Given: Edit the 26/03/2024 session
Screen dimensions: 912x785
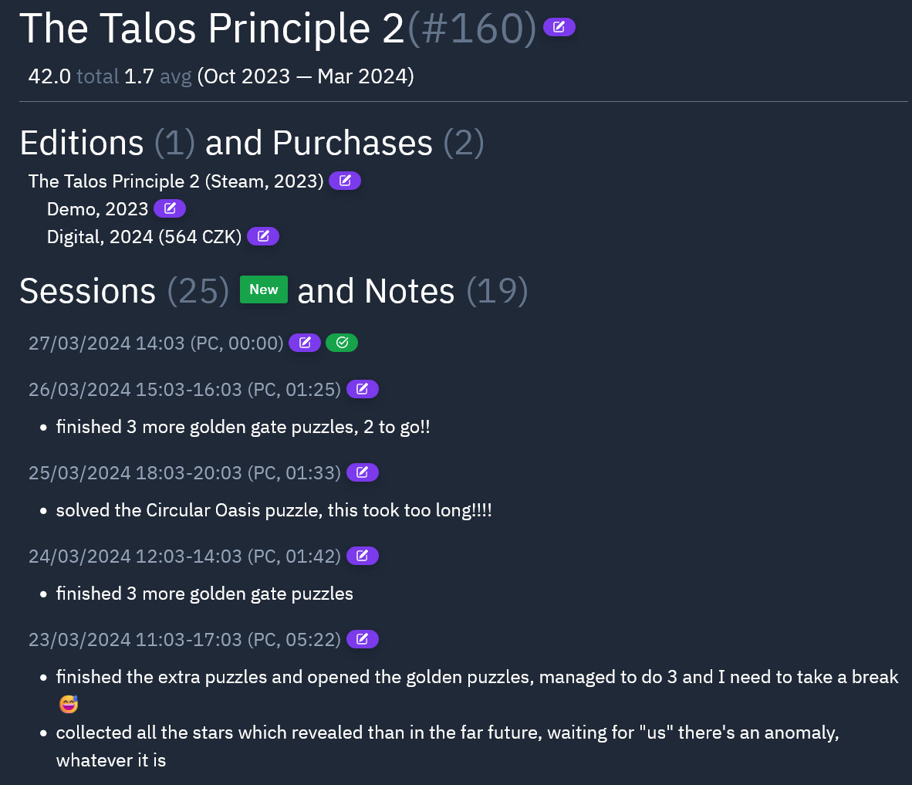Looking at the screenshot, I should click(x=363, y=389).
